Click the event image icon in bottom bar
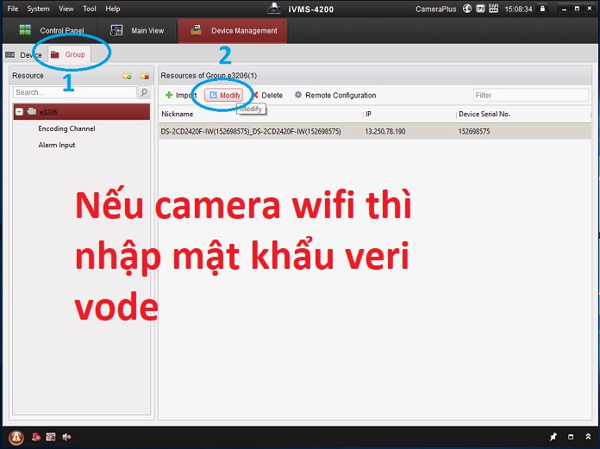Image resolution: width=600 pixels, height=449 pixels. (x=51, y=437)
